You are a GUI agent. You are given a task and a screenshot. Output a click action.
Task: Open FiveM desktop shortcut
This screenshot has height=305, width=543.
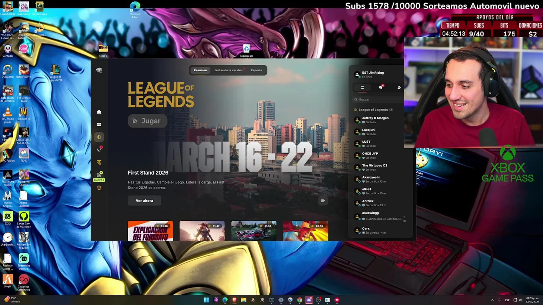[x=8, y=281]
